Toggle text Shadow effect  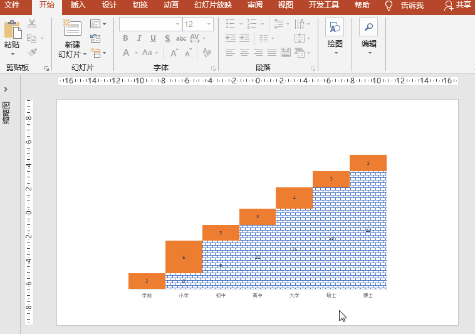[167, 38]
